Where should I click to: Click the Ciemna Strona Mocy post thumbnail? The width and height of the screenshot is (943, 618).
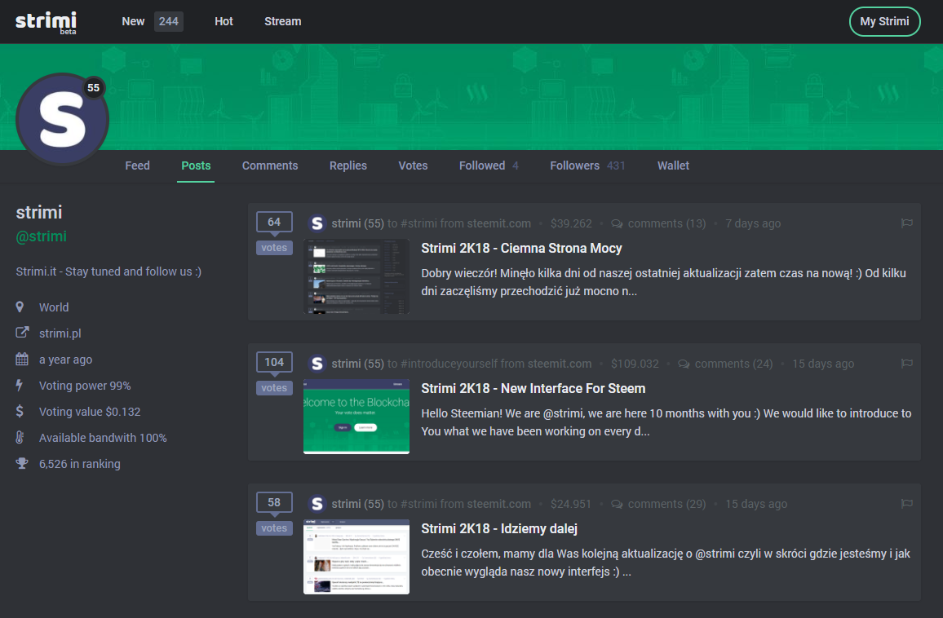356,276
